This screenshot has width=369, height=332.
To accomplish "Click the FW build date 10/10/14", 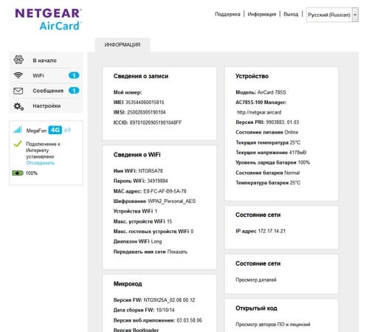I will [x=165, y=310].
